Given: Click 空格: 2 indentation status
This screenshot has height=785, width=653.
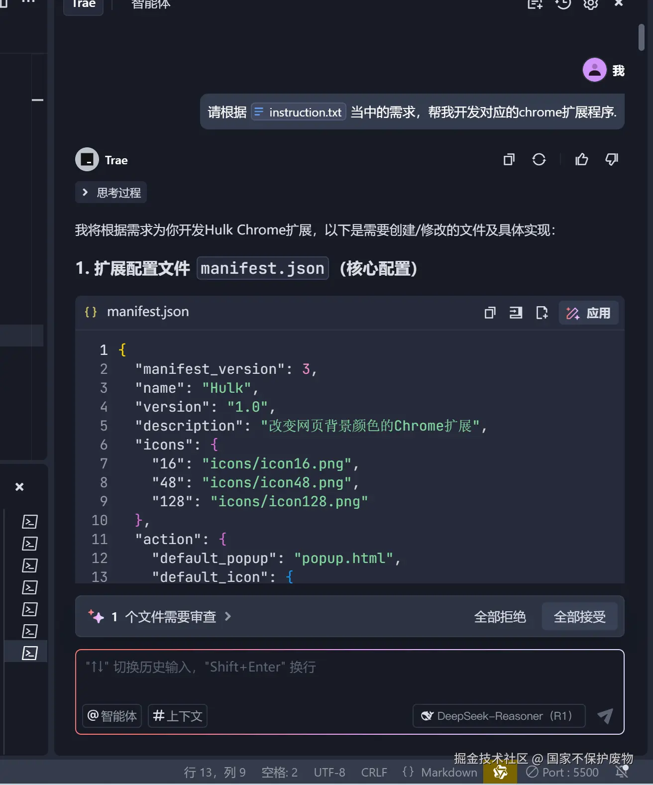Looking at the screenshot, I should click(x=280, y=772).
